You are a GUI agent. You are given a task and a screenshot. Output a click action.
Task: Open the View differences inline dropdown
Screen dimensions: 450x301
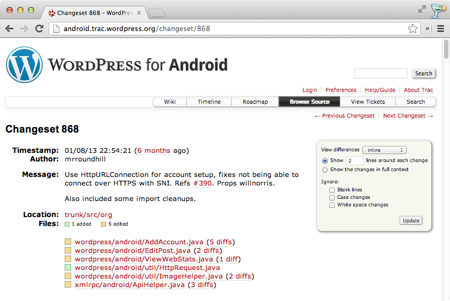[x=385, y=150]
